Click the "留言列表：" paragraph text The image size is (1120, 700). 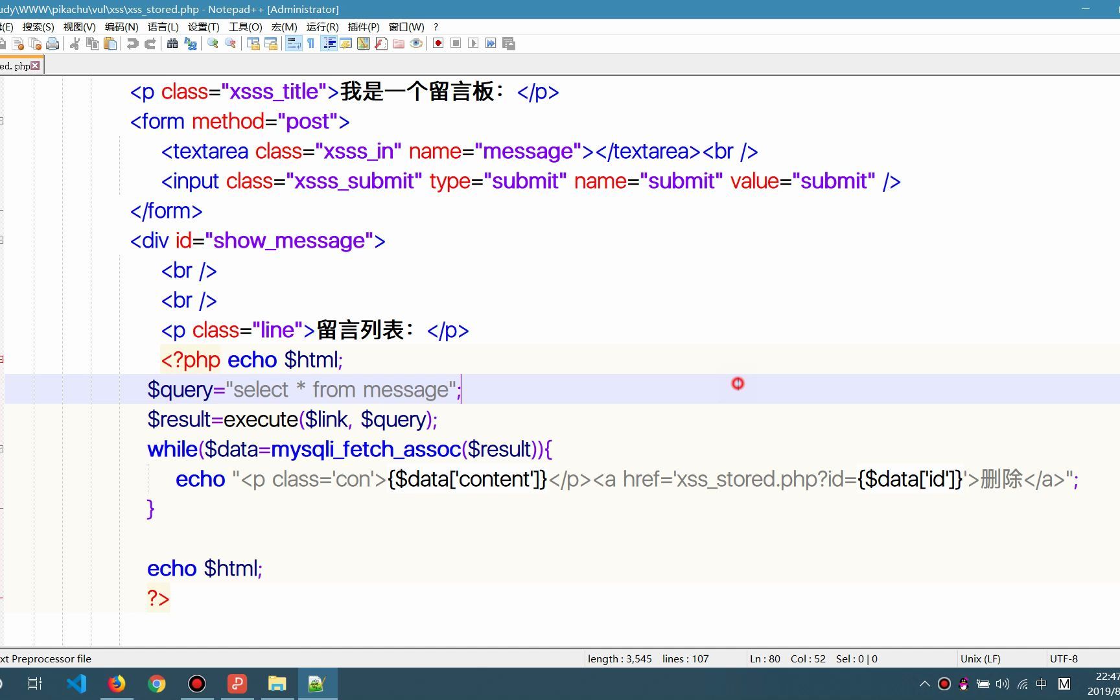click(366, 330)
